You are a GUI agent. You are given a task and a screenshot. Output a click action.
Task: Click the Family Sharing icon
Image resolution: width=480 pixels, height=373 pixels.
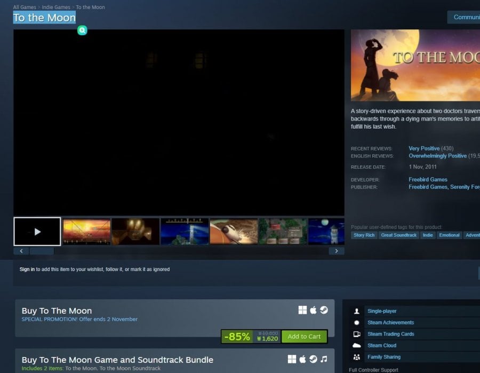tap(357, 357)
